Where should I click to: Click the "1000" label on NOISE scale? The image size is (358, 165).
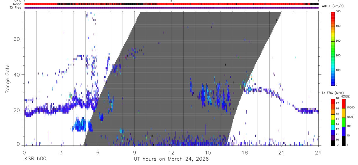click(350, 117)
